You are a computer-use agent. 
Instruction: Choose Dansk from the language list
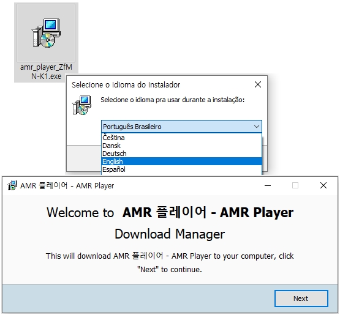pos(181,146)
